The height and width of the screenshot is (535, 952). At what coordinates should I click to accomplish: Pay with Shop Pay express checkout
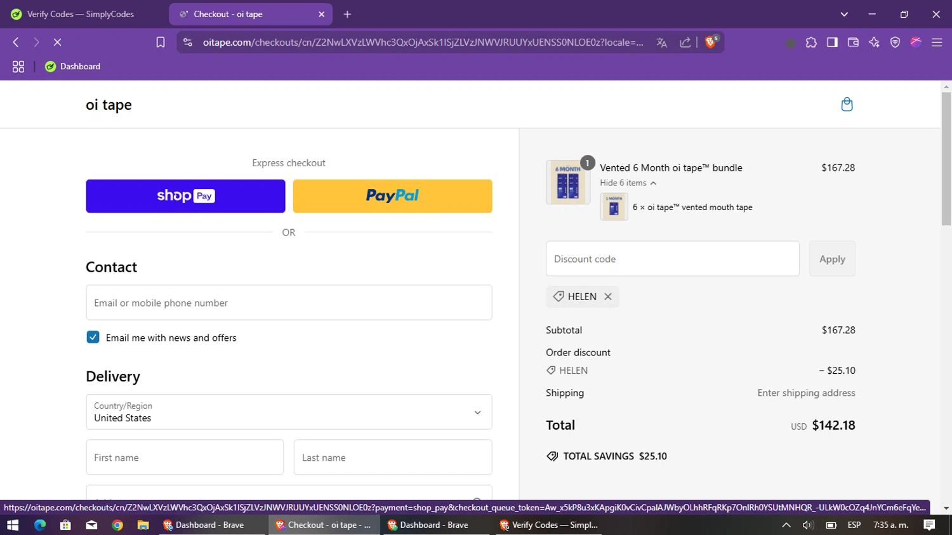pyautogui.click(x=185, y=196)
